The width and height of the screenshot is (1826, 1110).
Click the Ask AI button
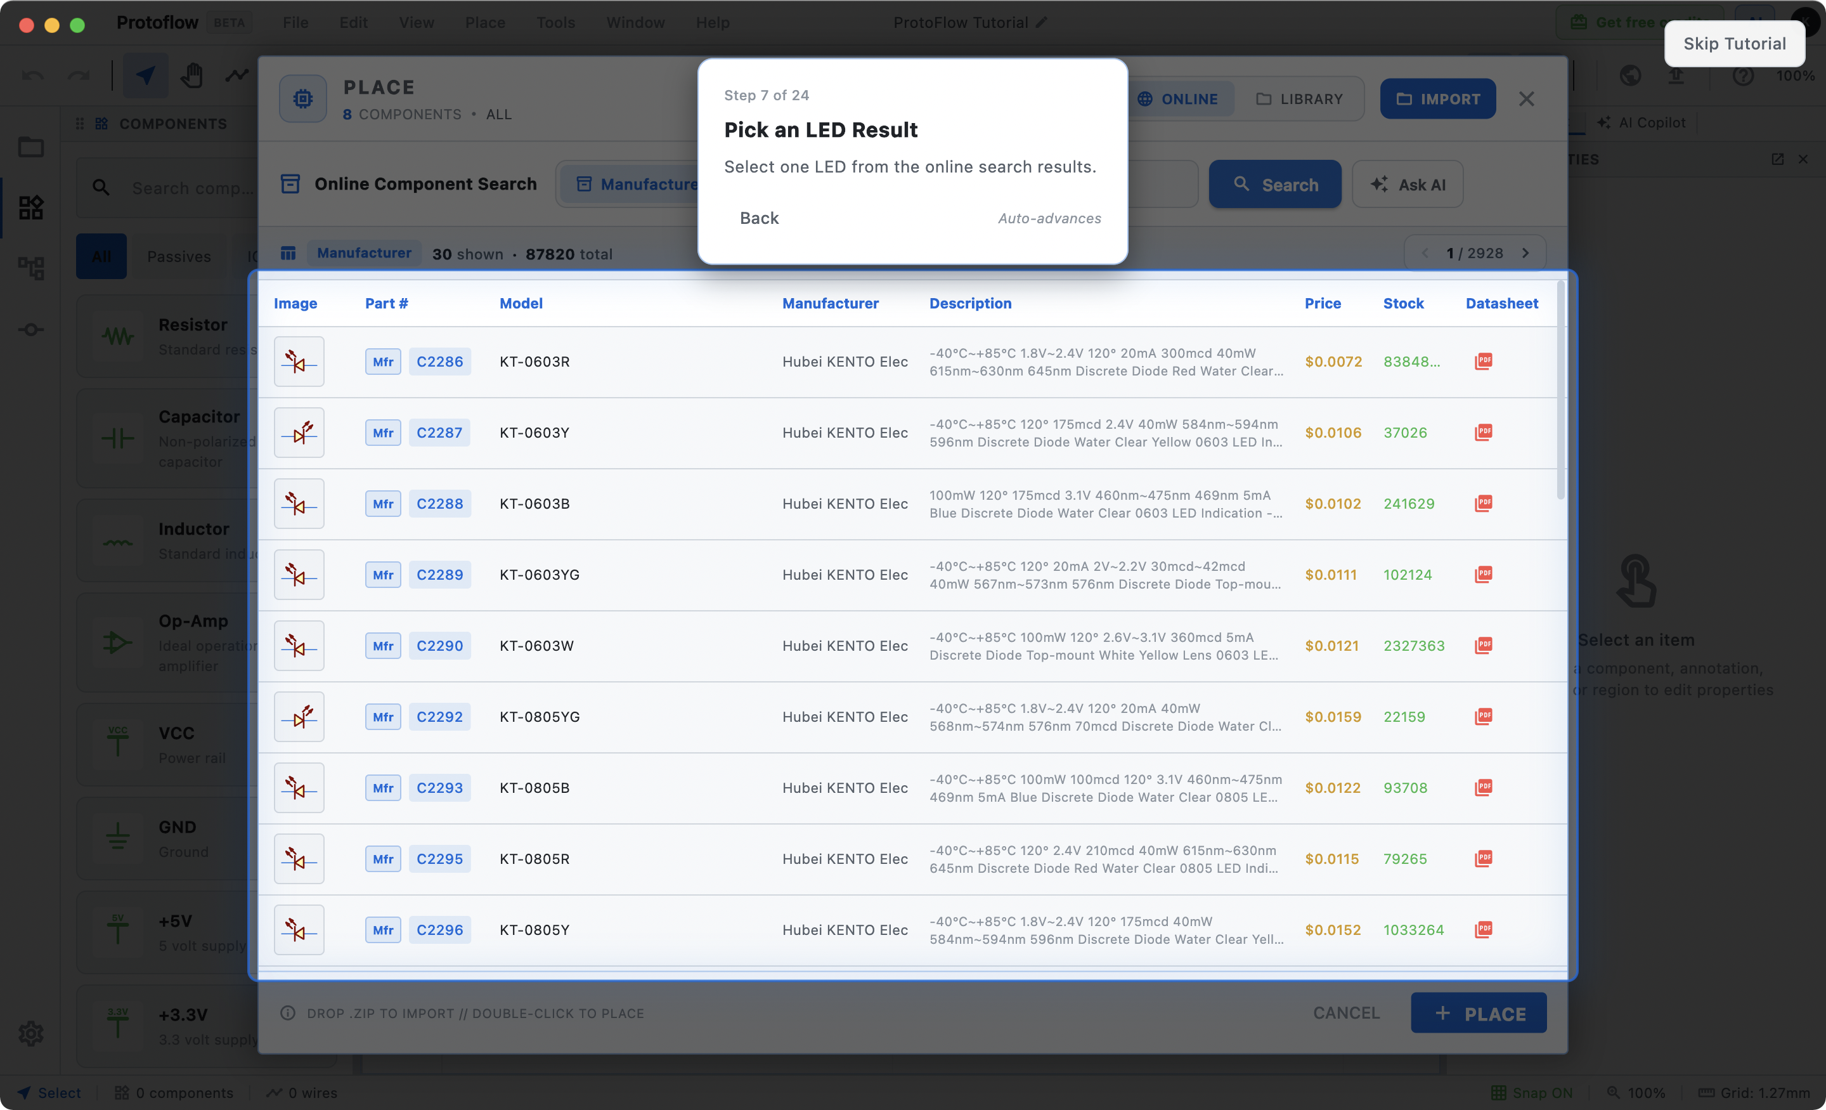[1408, 185]
